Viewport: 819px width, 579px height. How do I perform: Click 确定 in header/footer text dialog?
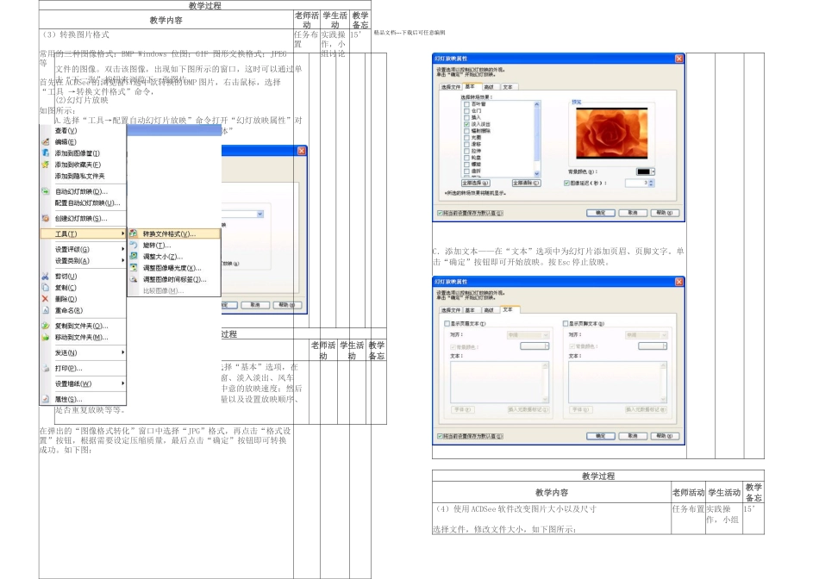(x=601, y=435)
